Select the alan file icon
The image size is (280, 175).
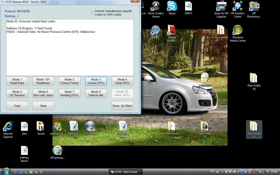pyautogui.click(x=24, y=128)
